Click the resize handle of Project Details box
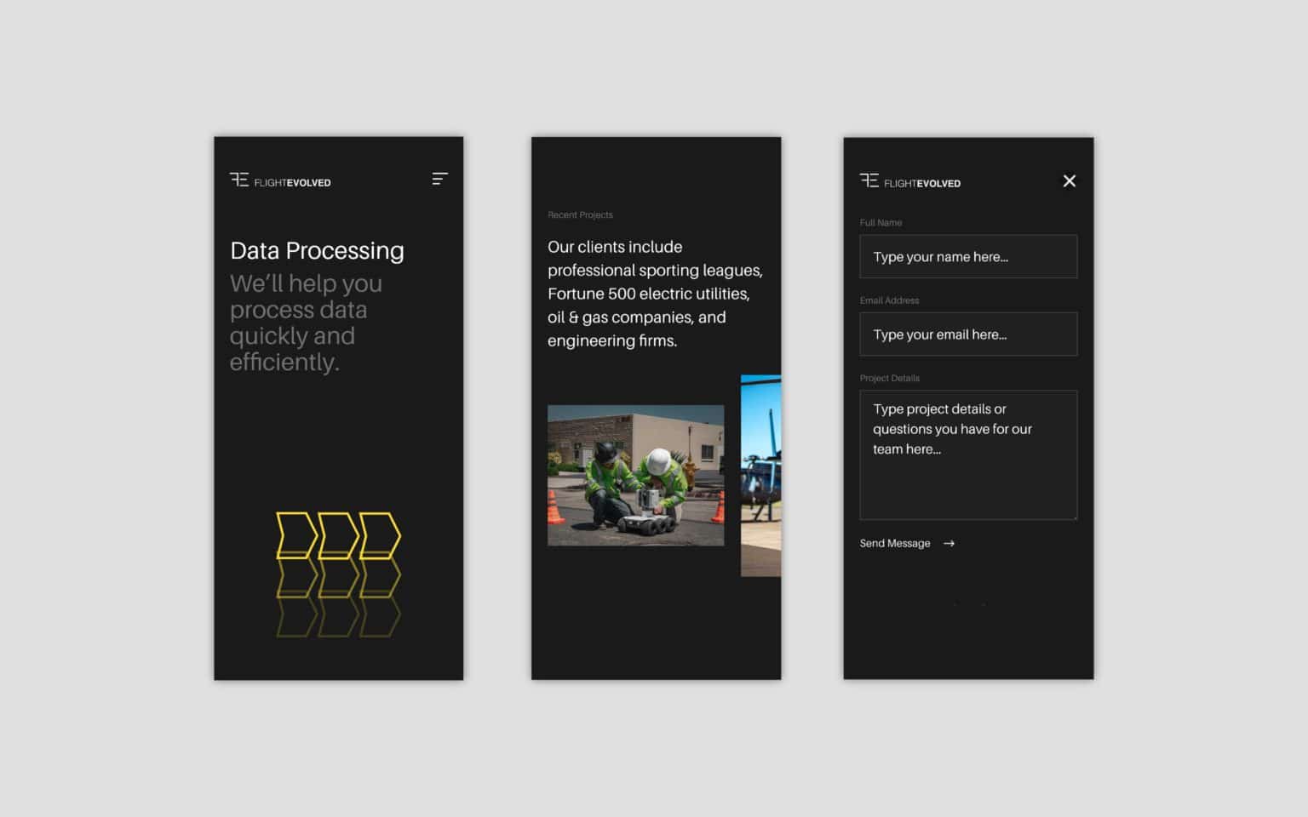The image size is (1308, 817). point(1075,517)
